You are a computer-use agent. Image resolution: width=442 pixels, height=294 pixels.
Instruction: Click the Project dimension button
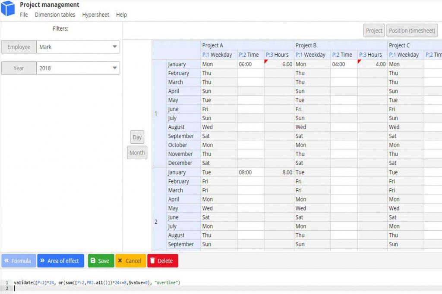pos(374,31)
